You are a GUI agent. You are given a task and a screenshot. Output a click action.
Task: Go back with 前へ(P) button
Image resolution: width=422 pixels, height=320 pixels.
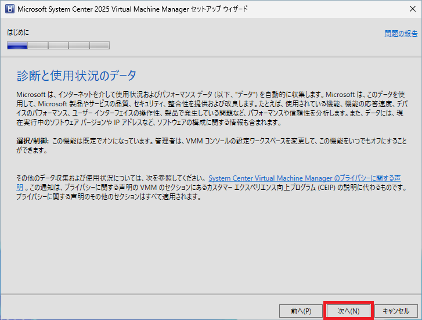(x=301, y=311)
